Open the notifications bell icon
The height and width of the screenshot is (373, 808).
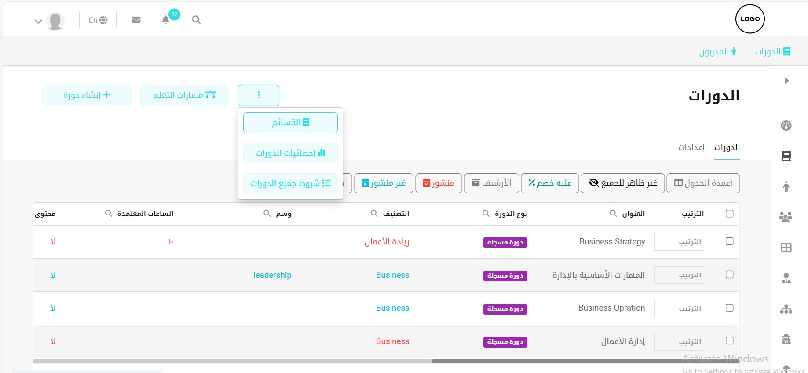click(166, 20)
